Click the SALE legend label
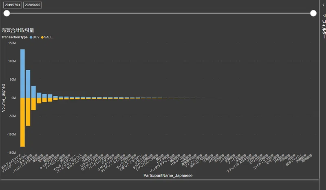Viewport: 326px width, 190px height. pyautogui.click(x=48, y=37)
